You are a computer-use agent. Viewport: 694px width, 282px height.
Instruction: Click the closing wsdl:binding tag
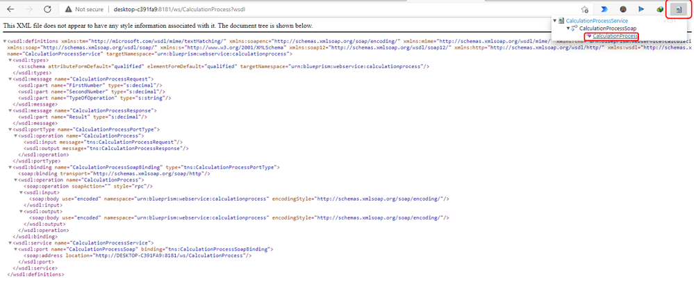click(x=35, y=237)
